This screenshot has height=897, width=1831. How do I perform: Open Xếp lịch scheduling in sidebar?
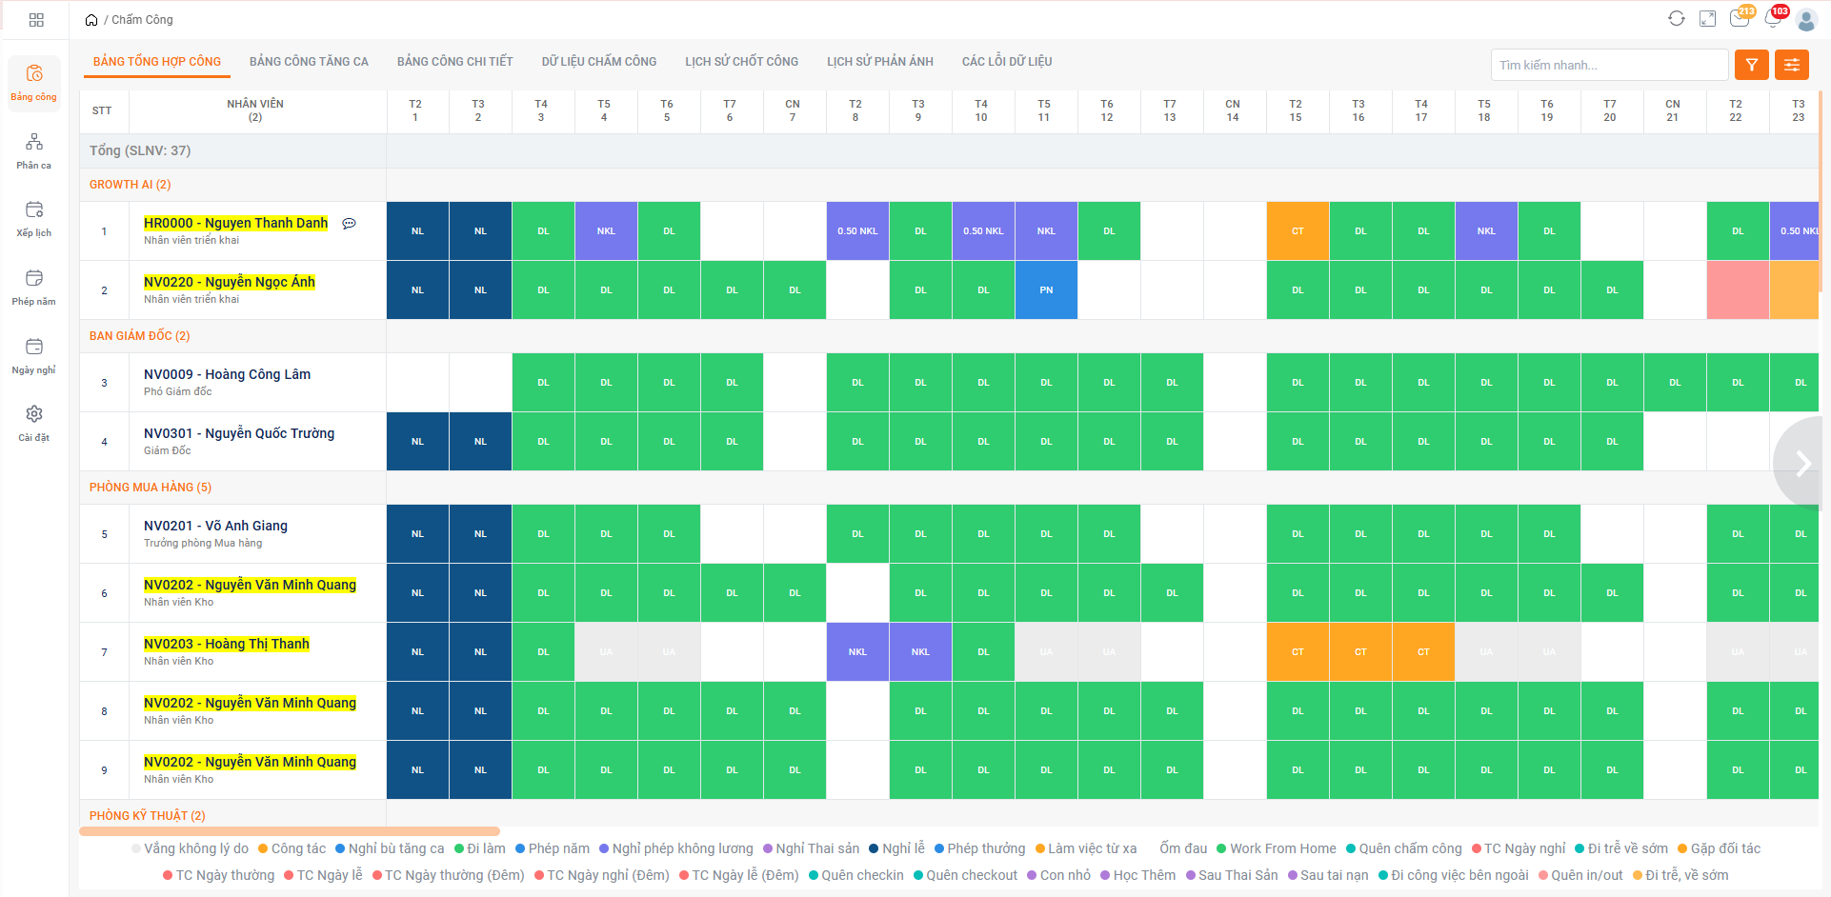34,218
